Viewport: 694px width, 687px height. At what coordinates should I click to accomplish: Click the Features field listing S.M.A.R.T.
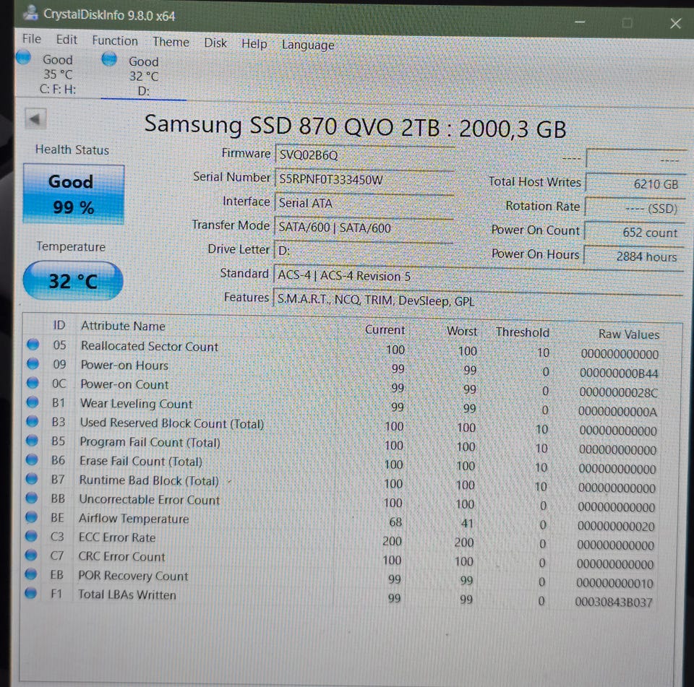[x=478, y=301]
